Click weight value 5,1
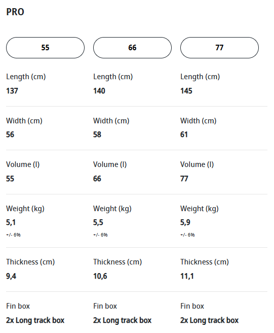Image resolution: width=274 pixels, height=333 pixels. [x=11, y=222]
